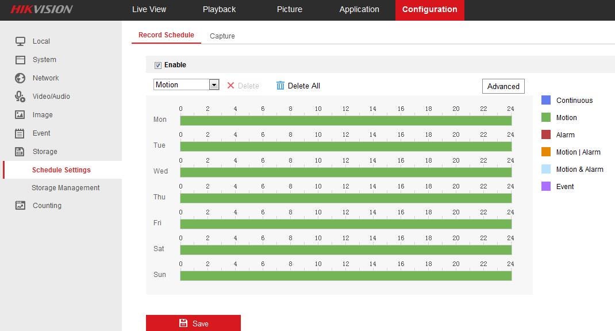Select the Monday recording timeline bar
This screenshot has height=331, width=615.
tap(345, 120)
